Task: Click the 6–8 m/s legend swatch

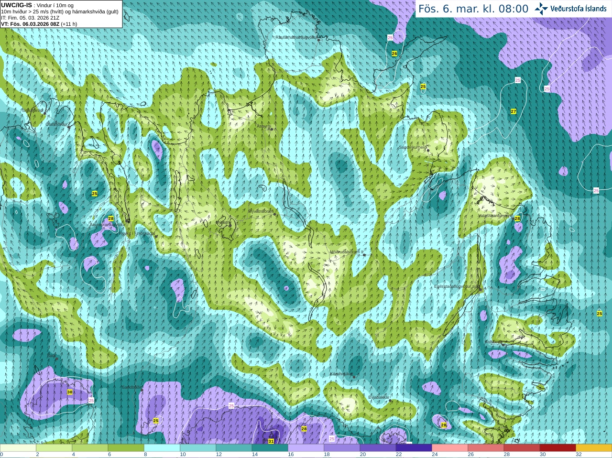Action: coord(126,448)
